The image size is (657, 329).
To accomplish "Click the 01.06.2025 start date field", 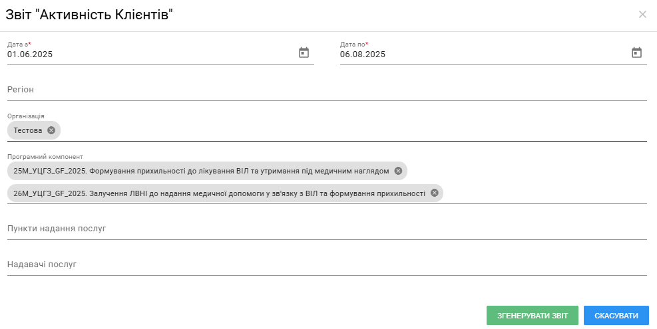I will pyautogui.click(x=151, y=55).
